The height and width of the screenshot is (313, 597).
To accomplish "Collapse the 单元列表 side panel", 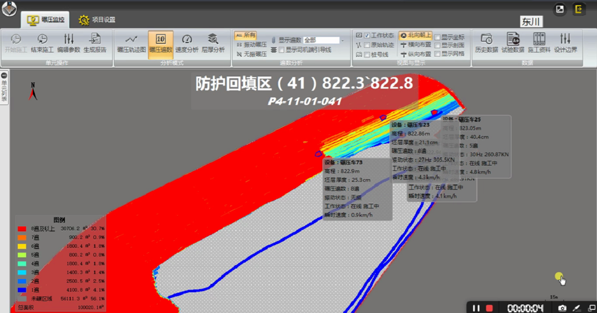I will pos(4,76).
